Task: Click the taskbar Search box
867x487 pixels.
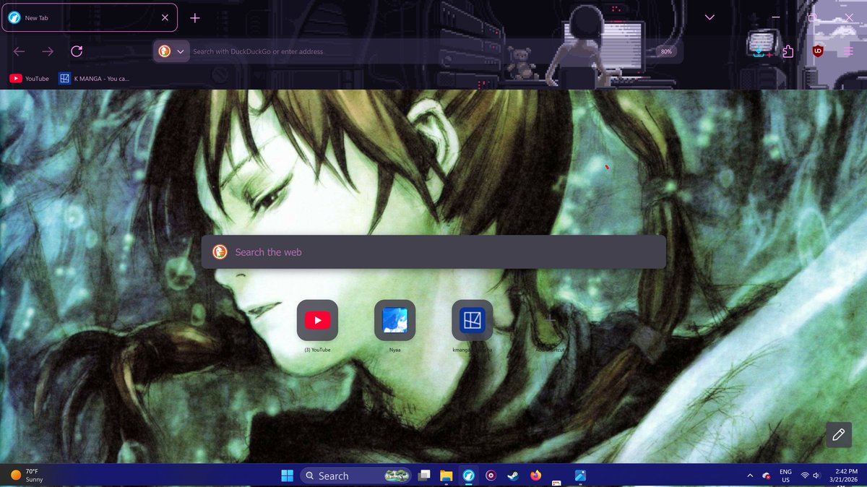Action: (355, 475)
